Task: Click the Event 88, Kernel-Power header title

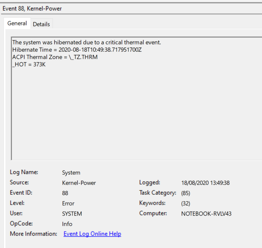Action: pyautogui.click(x=32, y=9)
